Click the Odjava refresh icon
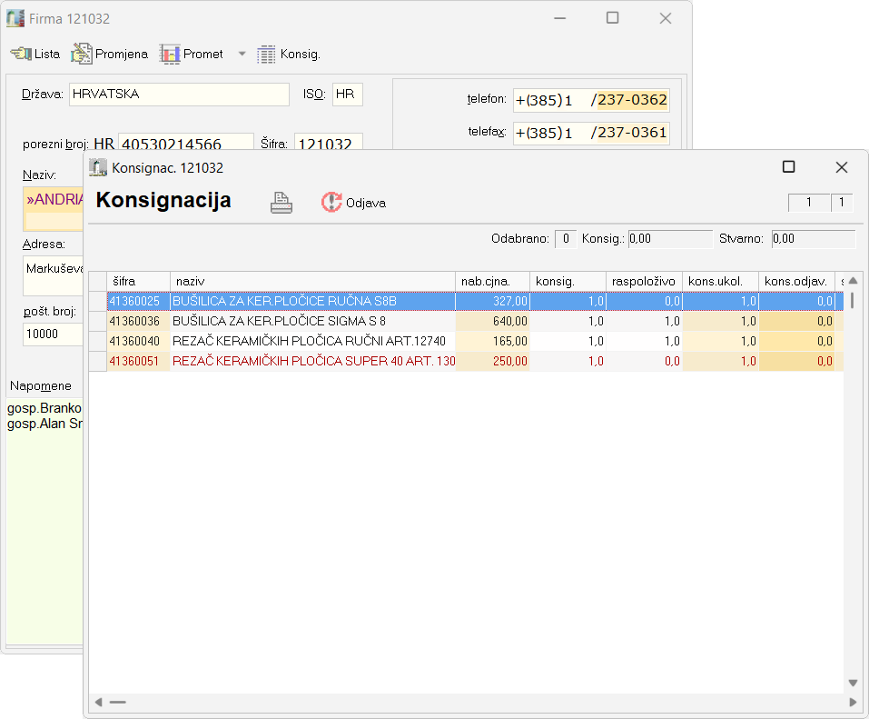Image resolution: width=869 pixels, height=719 pixels. click(x=331, y=203)
